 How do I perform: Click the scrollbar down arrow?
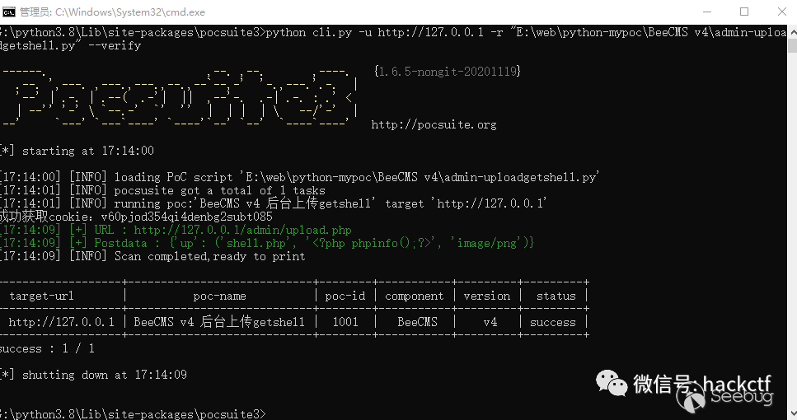coord(792,414)
